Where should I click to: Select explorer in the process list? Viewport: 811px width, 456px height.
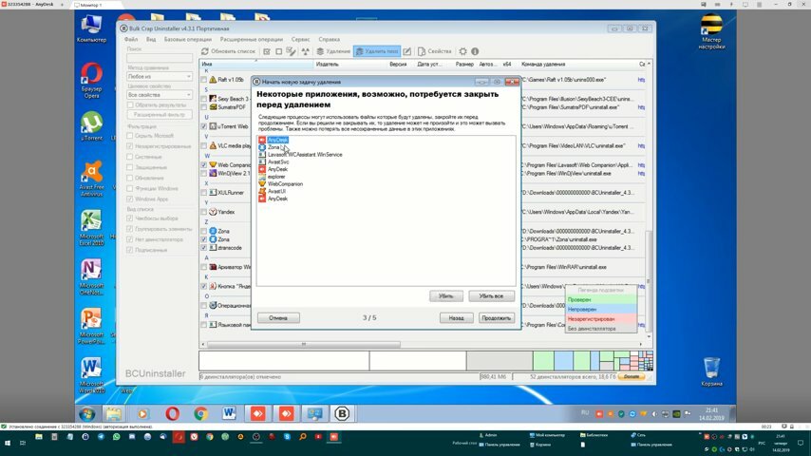tap(276, 177)
